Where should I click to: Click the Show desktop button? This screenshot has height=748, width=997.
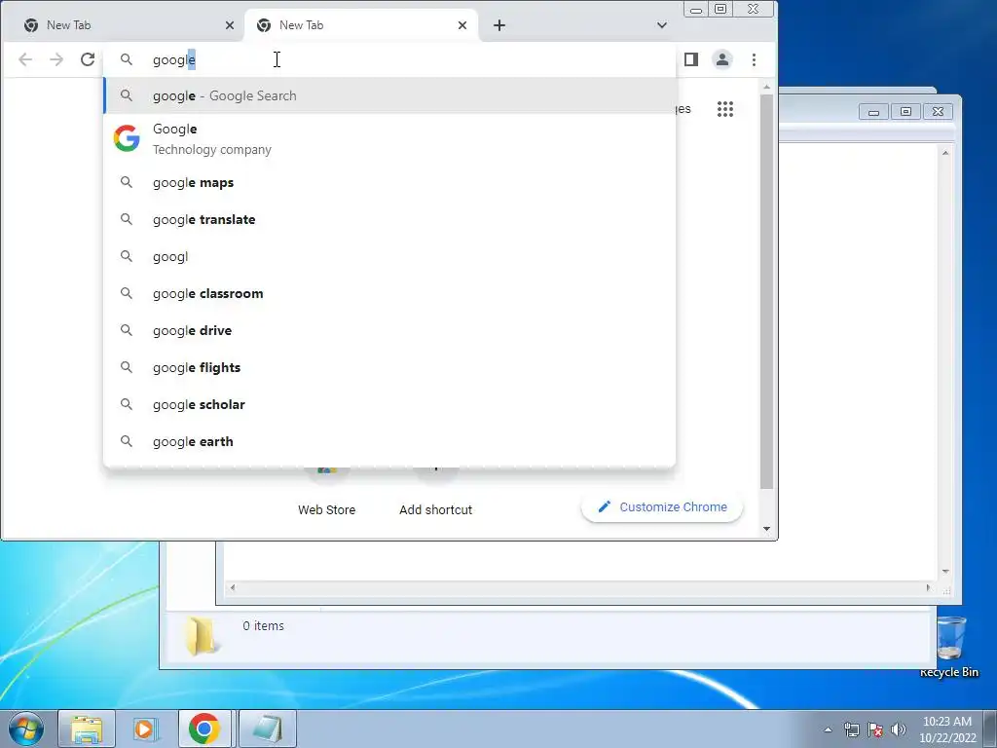coord(990,729)
